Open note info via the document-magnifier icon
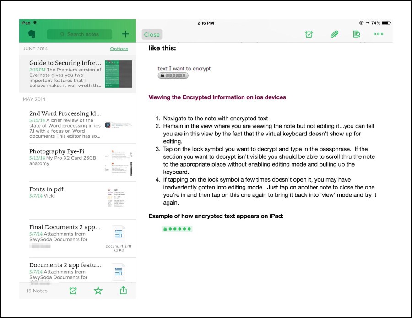This screenshot has height=318, width=412. (x=357, y=34)
